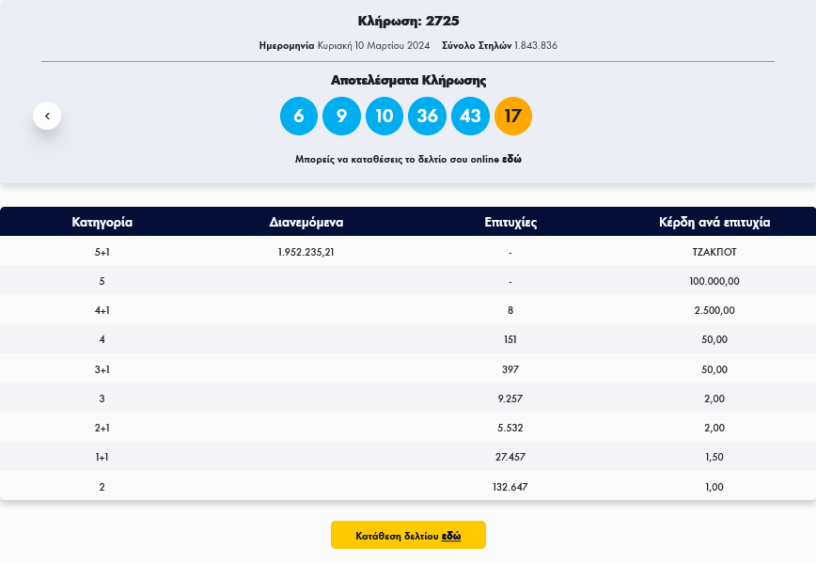
Task: Click the 100.000,00 prize cell
Action: (x=714, y=281)
